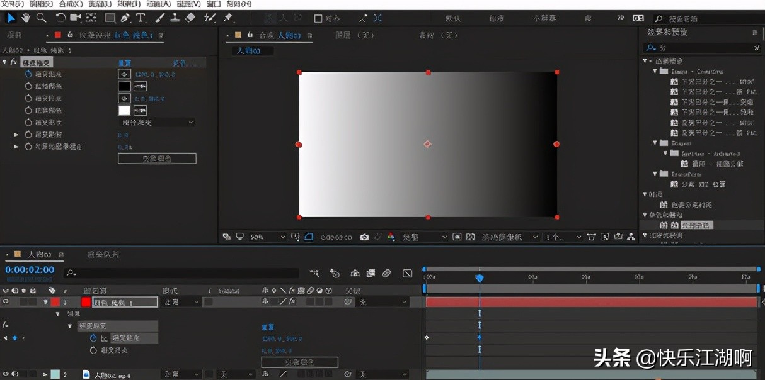The height and width of the screenshot is (380, 765).
Task: Click 交换颜色 button in Effect Controls
Action: (157, 159)
